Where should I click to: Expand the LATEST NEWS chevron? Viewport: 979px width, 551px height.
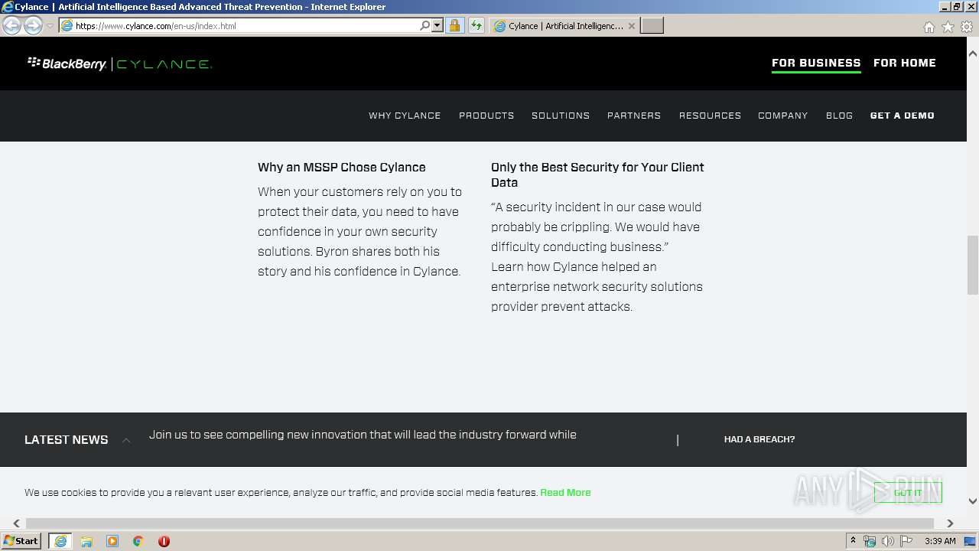pos(126,440)
